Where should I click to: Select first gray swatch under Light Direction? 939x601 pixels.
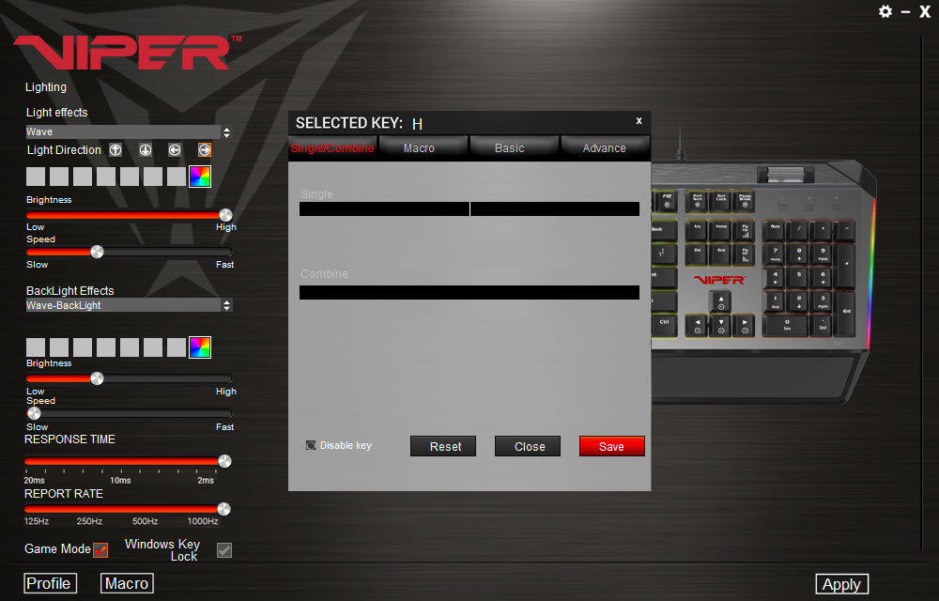click(36, 177)
